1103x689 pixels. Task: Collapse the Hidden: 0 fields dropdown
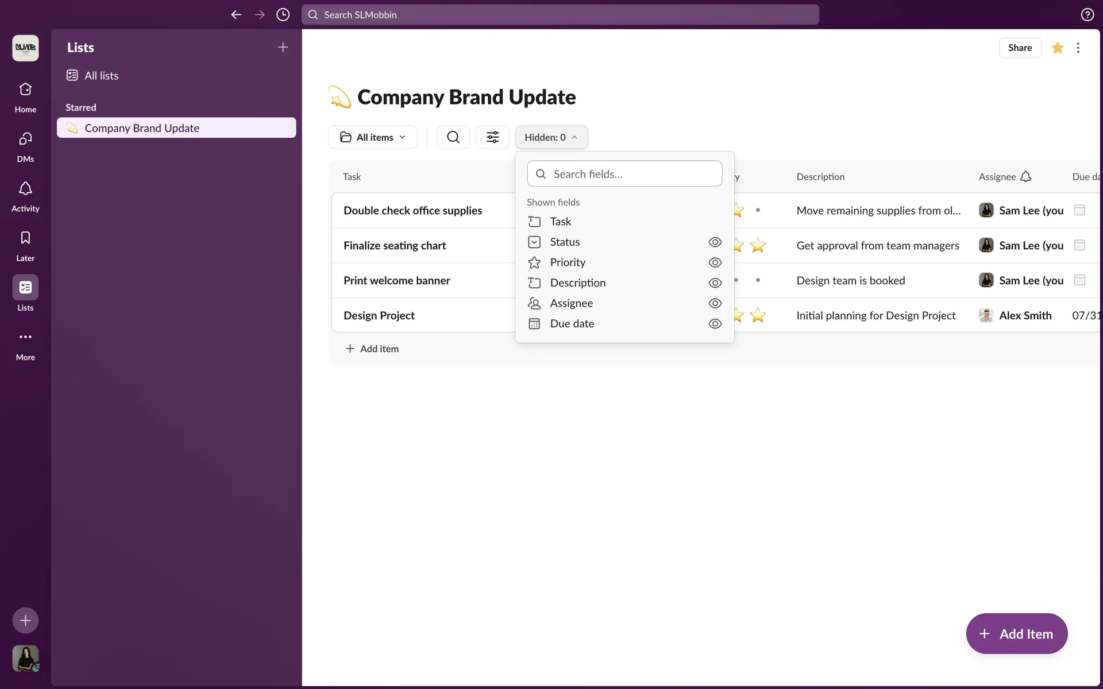(551, 137)
